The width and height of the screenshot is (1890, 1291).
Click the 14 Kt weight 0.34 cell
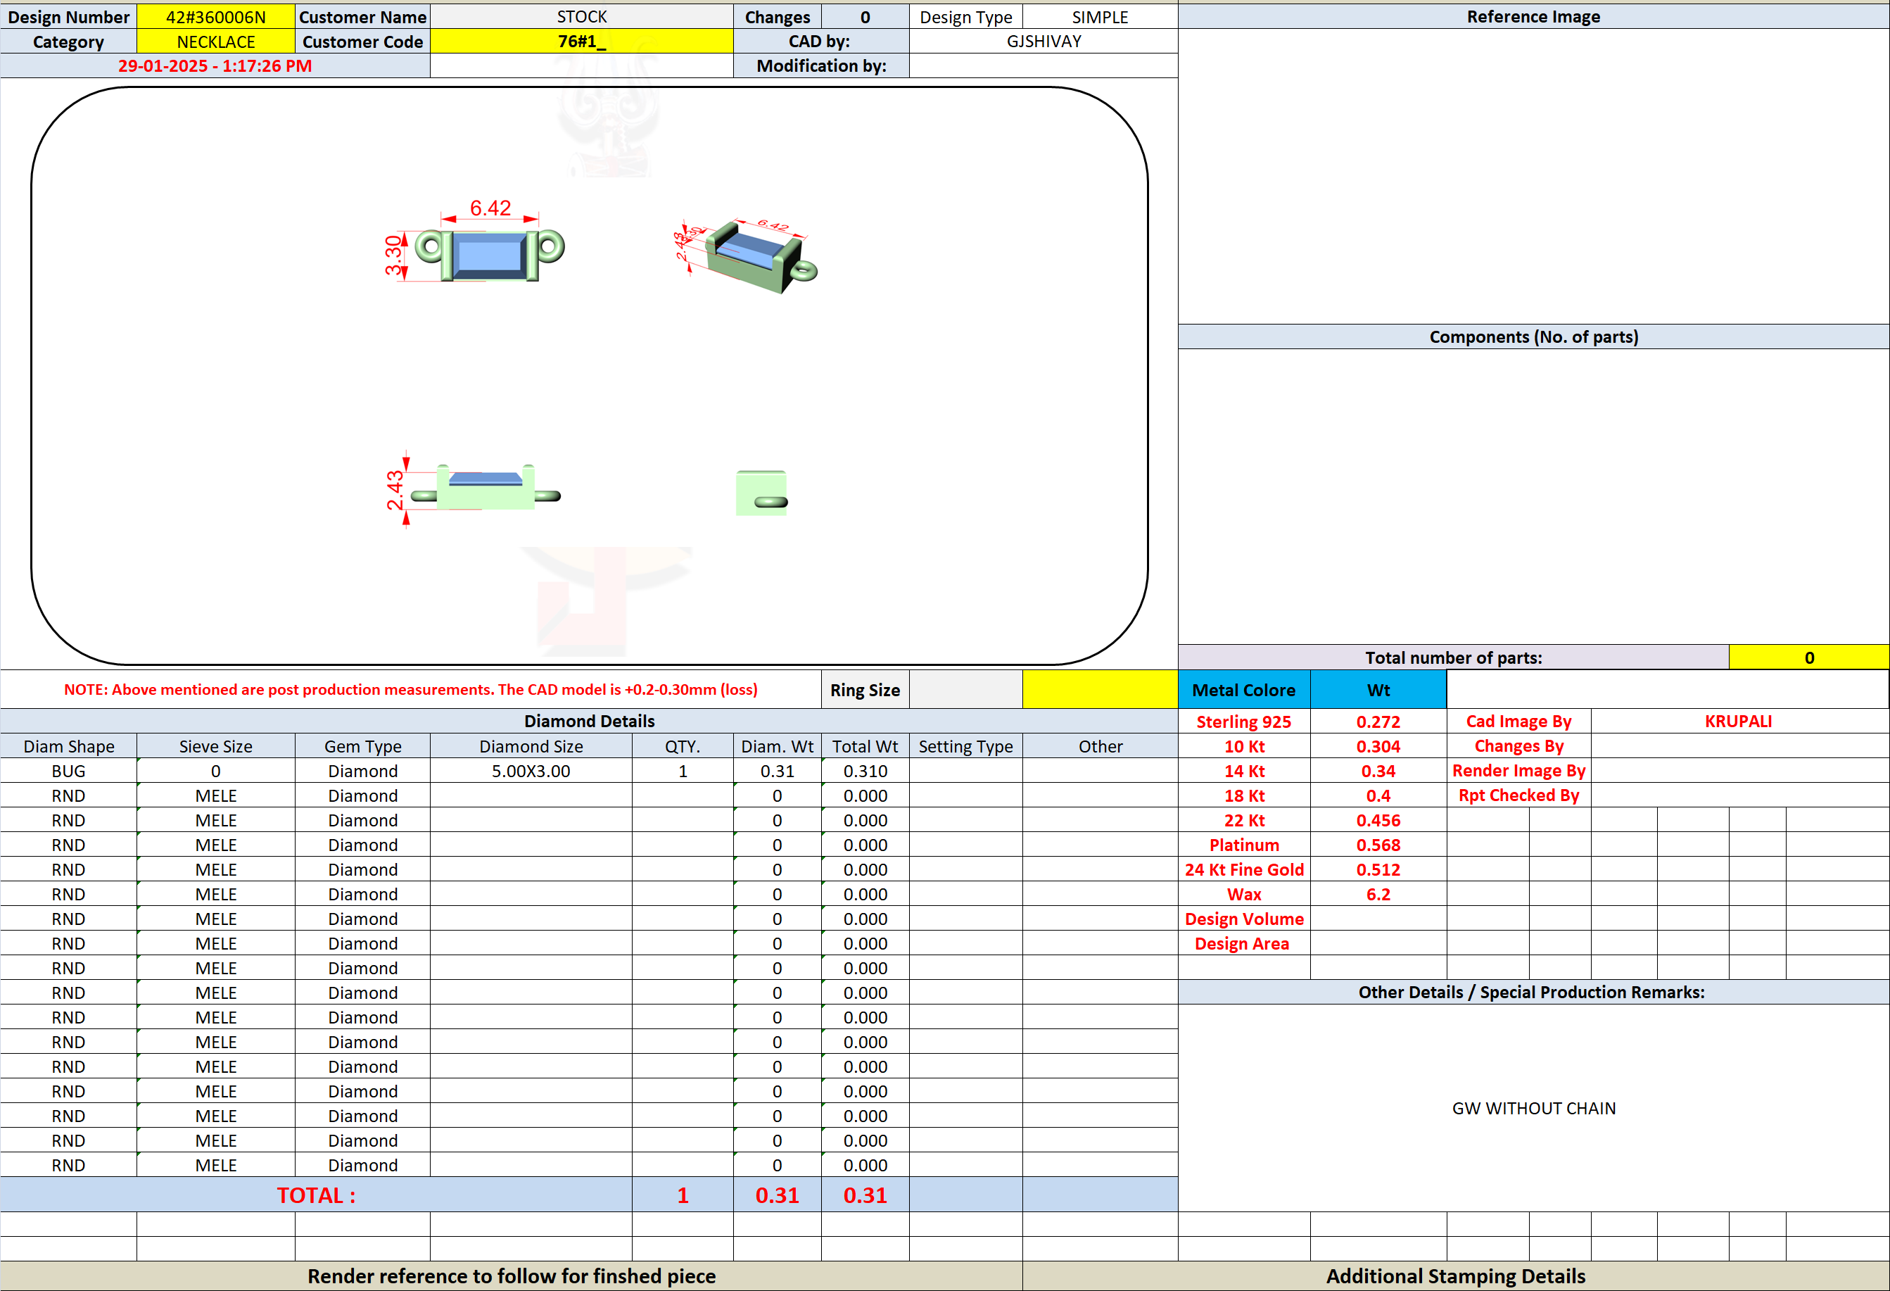(x=1378, y=770)
